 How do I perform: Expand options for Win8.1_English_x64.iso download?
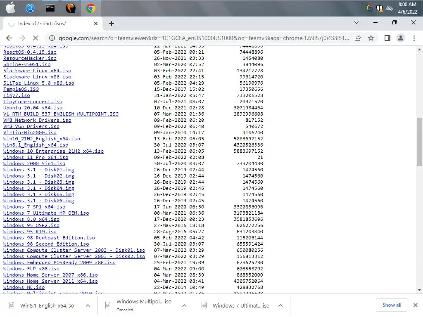(88, 305)
